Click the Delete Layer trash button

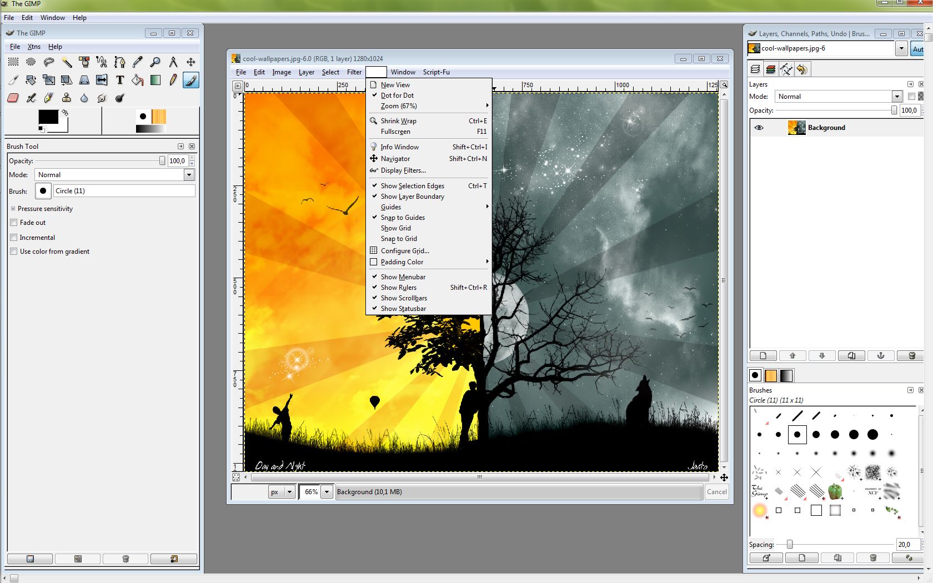click(911, 356)
